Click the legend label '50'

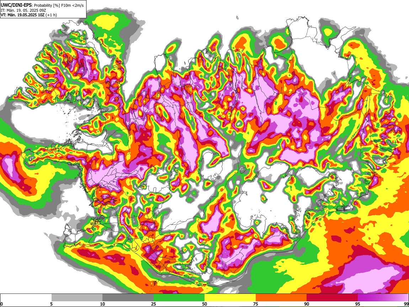[x=204, y=304]
